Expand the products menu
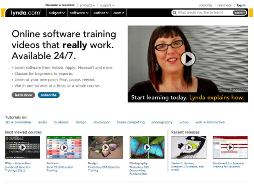The height and width of the screenshot is (186, 254). [87, 5]
